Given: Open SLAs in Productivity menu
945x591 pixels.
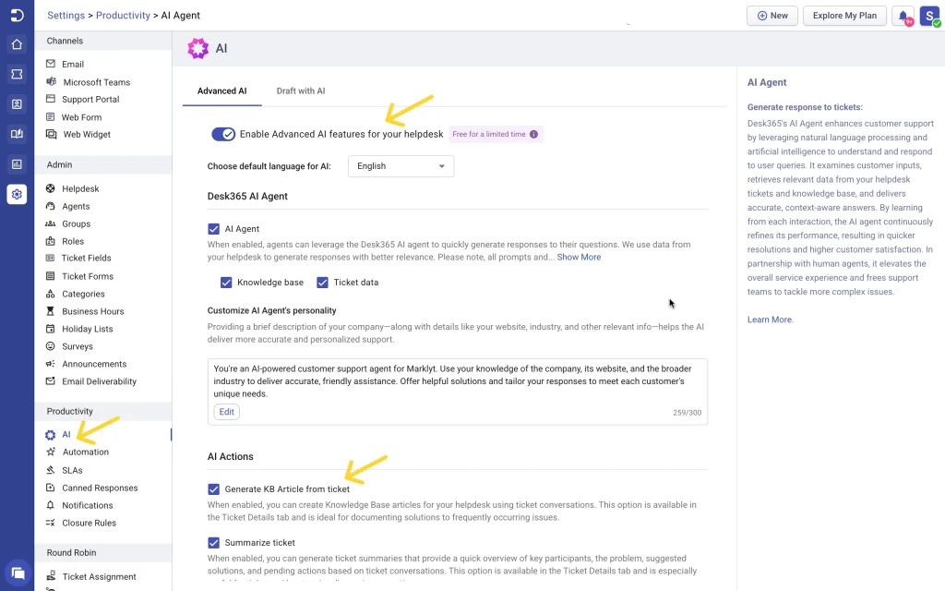Looking at the screenshot, I should pos(72,470).
